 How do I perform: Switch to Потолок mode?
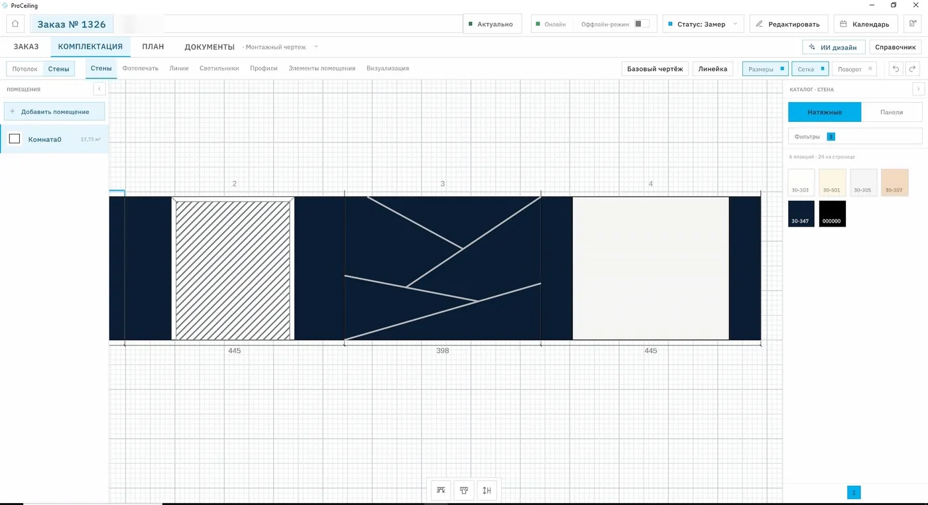click(x=25, y=69)
